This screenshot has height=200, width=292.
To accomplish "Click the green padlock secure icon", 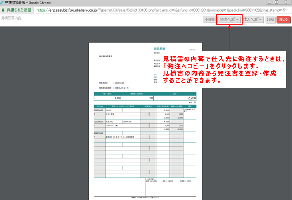I will click(3, 10).
